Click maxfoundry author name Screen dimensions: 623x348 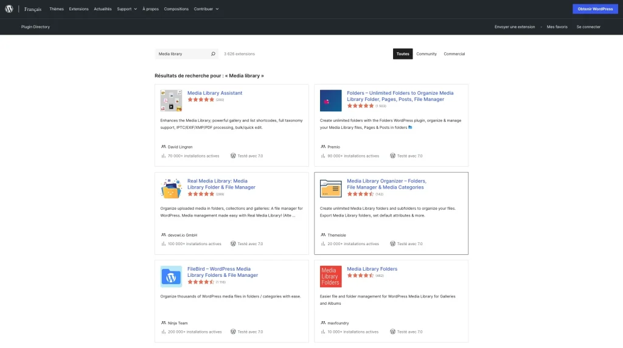coord(338,324)
